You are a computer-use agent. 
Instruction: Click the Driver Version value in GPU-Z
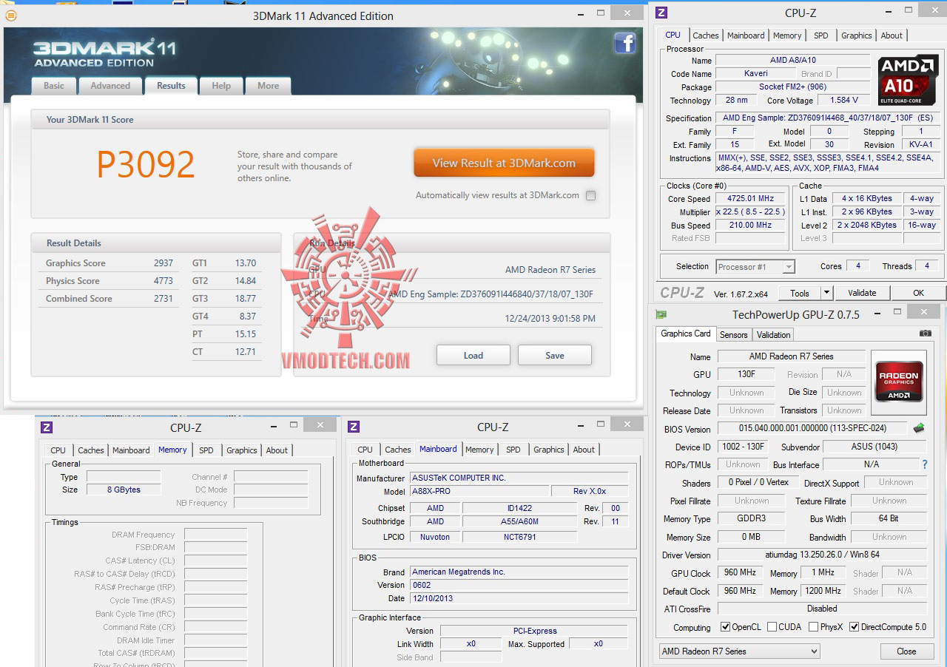tap(823, 555)
